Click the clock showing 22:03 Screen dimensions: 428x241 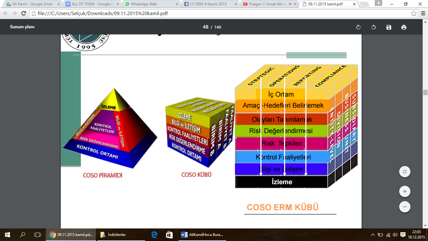pyautogui.click(x=416, y=232)
